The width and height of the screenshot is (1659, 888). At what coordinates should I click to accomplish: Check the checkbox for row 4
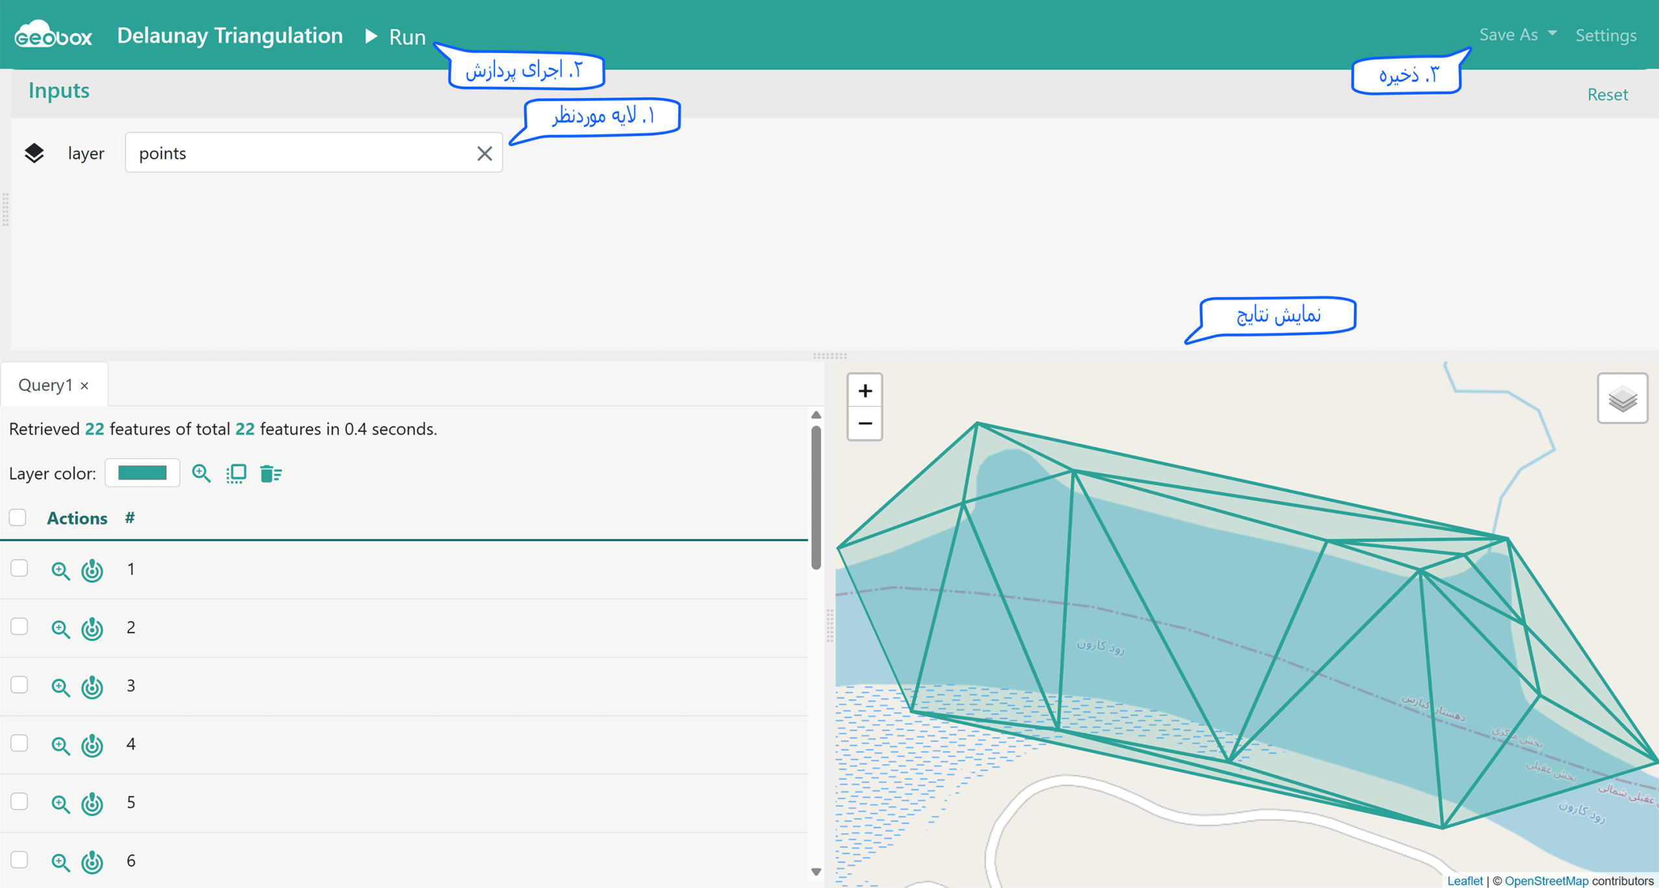(x=19, y=743)
